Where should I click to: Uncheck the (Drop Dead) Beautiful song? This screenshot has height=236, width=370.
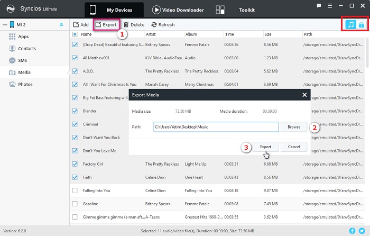[75, 44]
